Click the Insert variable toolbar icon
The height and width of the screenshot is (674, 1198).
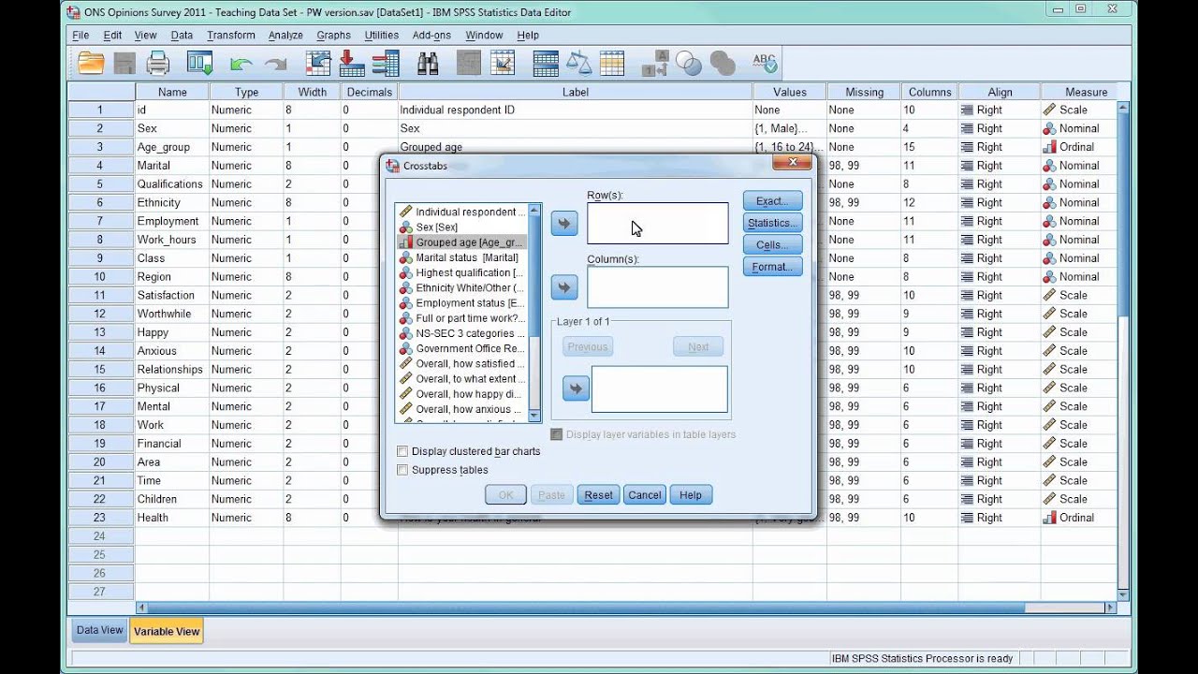point(503,64)
